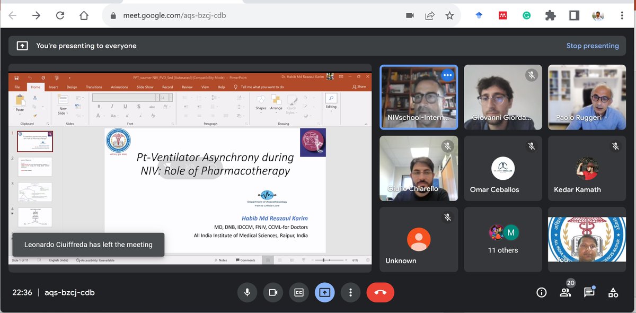Click the Chrome forward arrow
636x313 pixels.
click(x=36, y=15)
